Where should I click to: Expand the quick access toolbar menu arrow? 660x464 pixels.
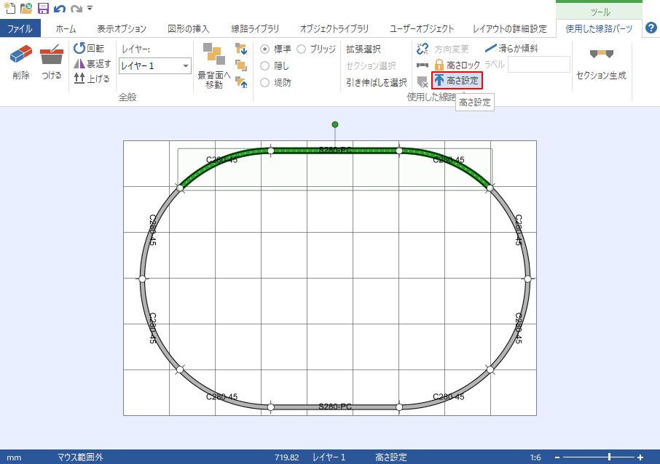pos(91,9)
